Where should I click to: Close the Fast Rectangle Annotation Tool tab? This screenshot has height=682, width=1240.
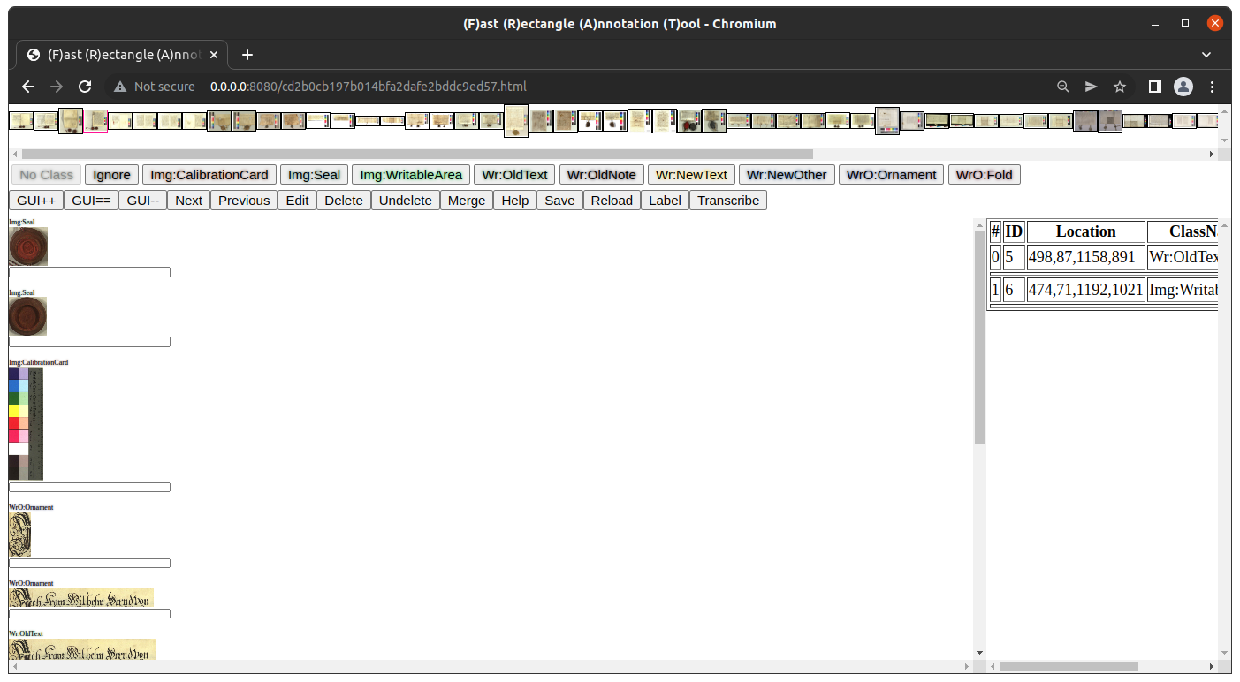(214, 55)
